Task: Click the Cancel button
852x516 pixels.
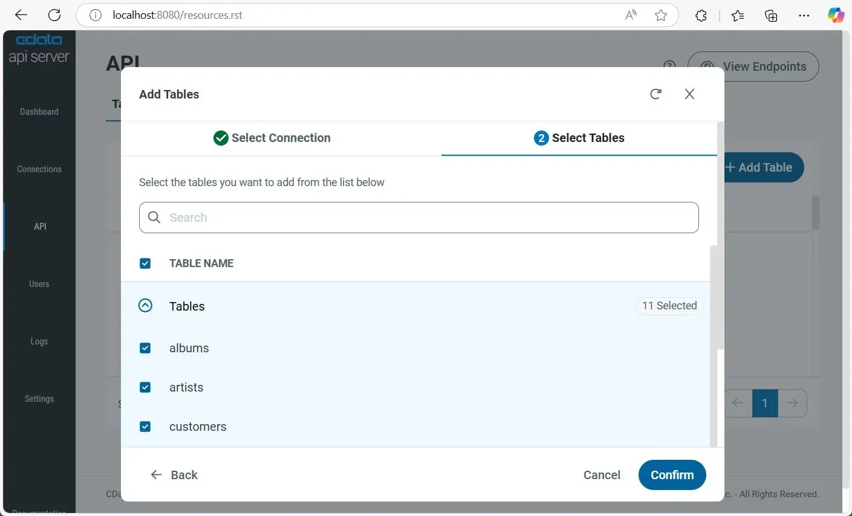Action: (602, 475)
